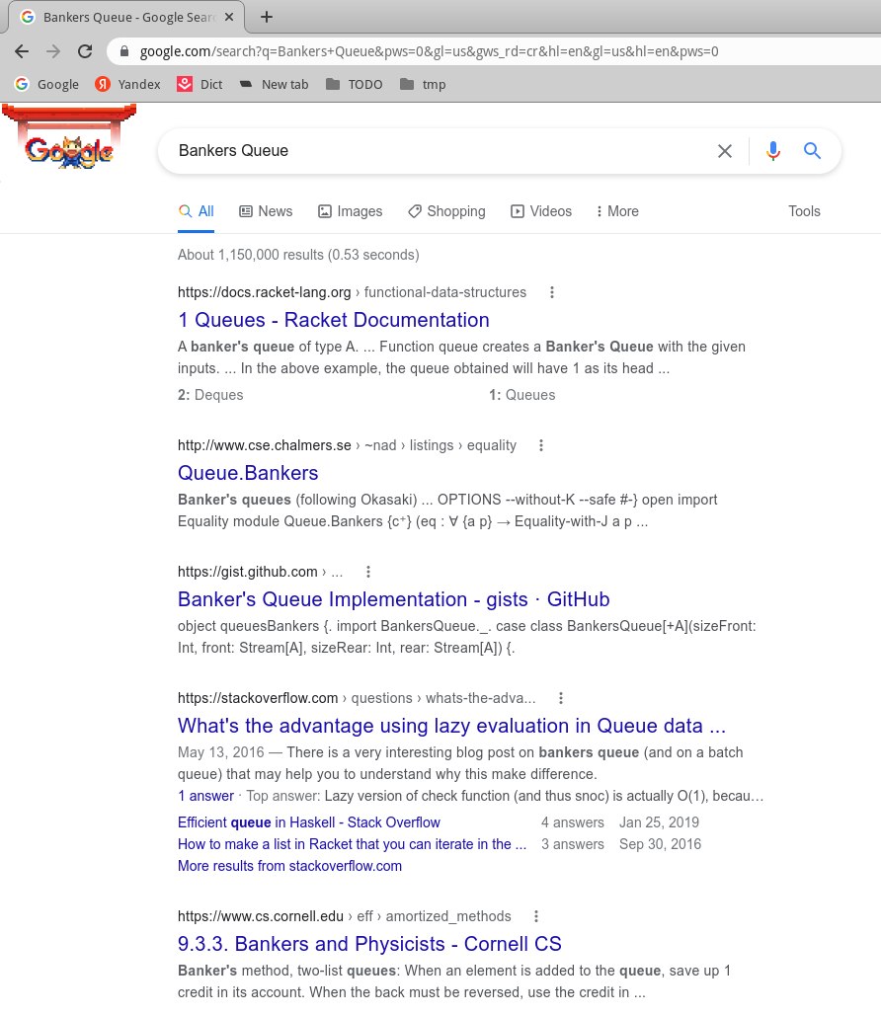Image resolution: width=881 pixels, height=1016 pixels.
Task: Open the 1: Queues sitelink
Action: click(x=521, y=395)
